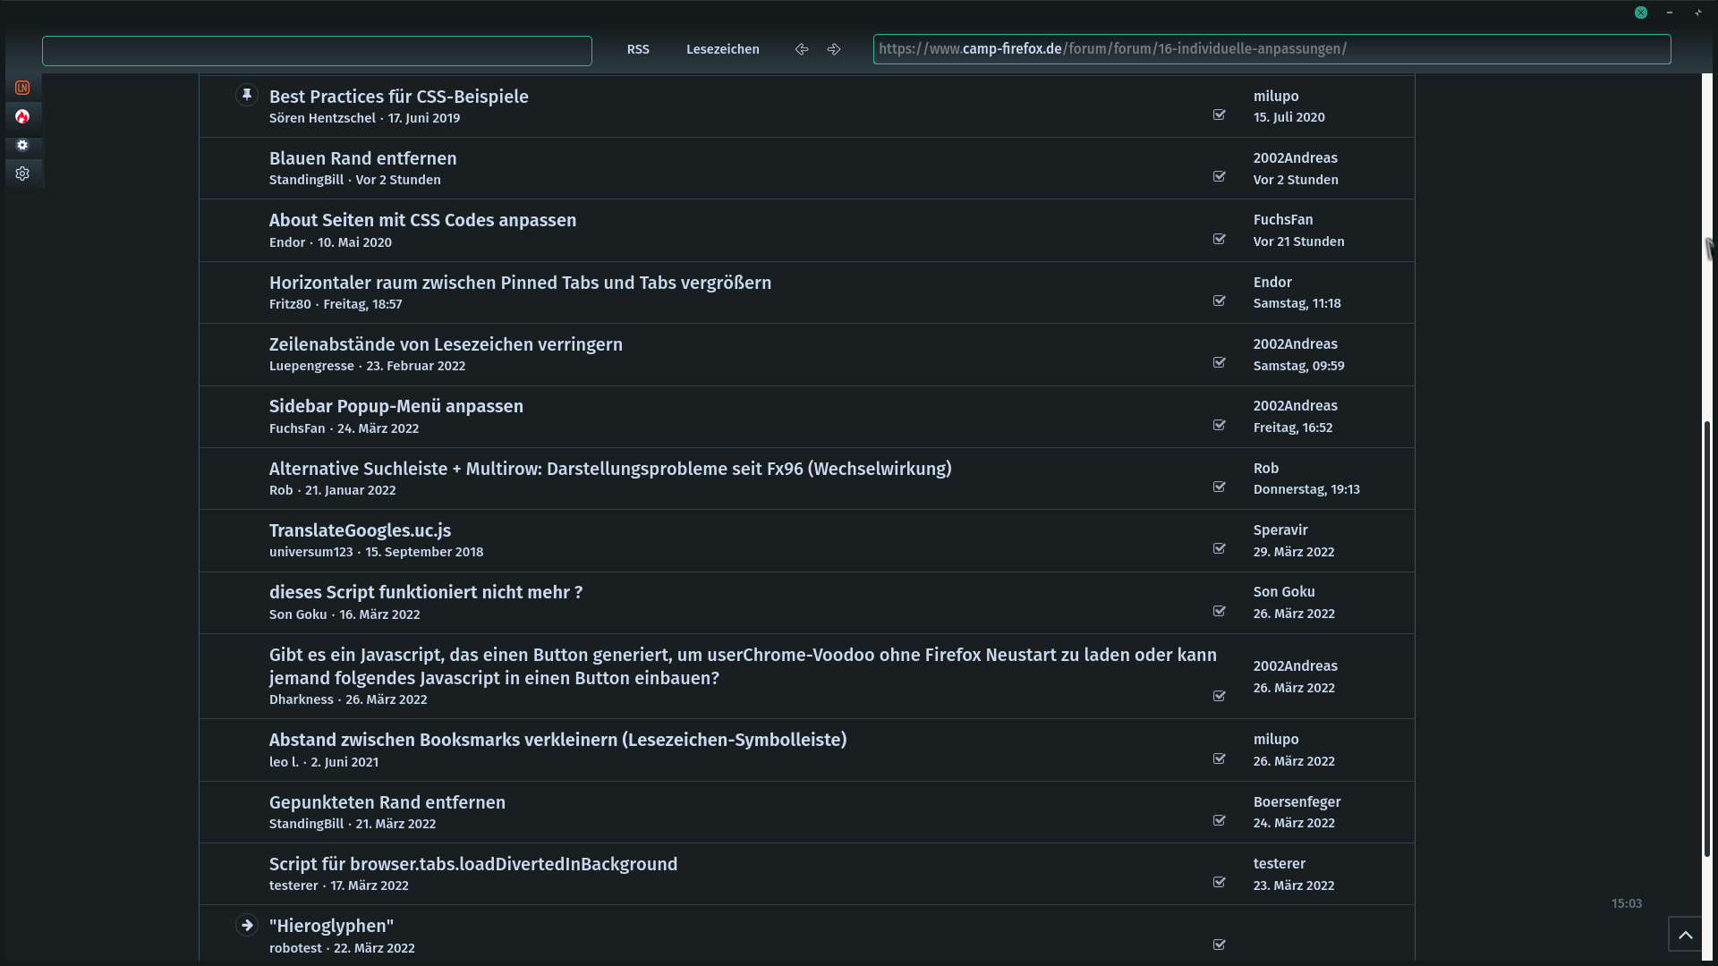Click the forward navigation arrow
Image resolution: width=1718 pixels, height=966 pixels.
tap(834, 49)
